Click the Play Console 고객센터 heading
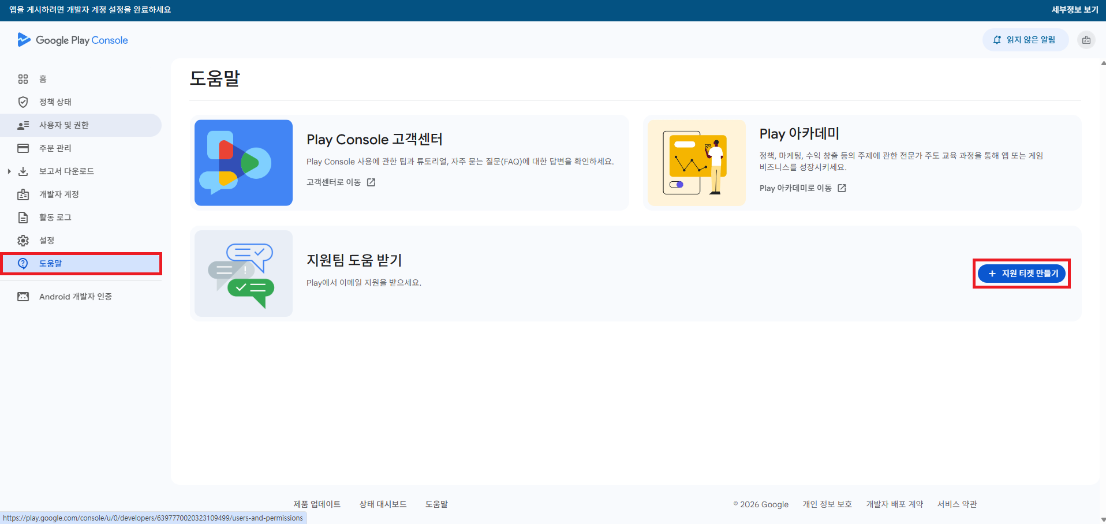Image resolution: width=1106 pixels, height=524 pixels. (375, 140)
